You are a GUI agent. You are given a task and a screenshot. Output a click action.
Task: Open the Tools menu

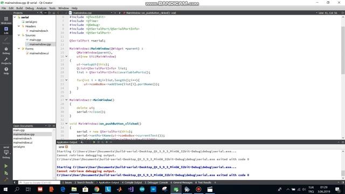tap(52, 8)
